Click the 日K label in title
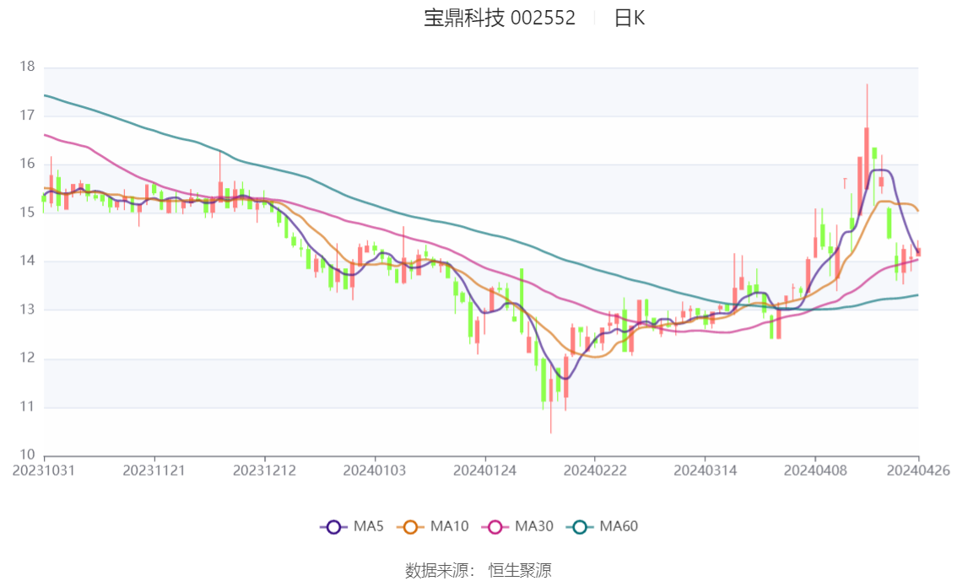Screen dimensions: 957x581 click(630, 19)
